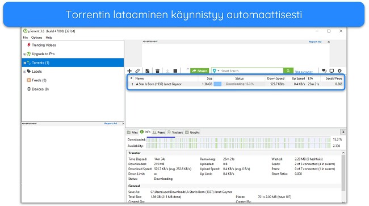This screenshot has width=369, height=206.
Task: Click the Availability pieces bar
Action: click(x=238, y=146)
